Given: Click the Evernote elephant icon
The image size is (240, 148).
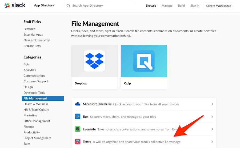Looking at the screenshot, I should (x=77, y=129).
